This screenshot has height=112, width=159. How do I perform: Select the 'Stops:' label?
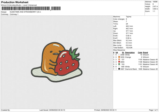click(116, 21)
